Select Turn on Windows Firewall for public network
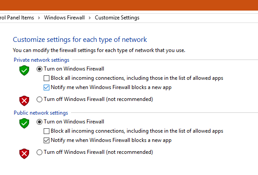This screenshot has width=258, height=175. click(x=40, y=122)
